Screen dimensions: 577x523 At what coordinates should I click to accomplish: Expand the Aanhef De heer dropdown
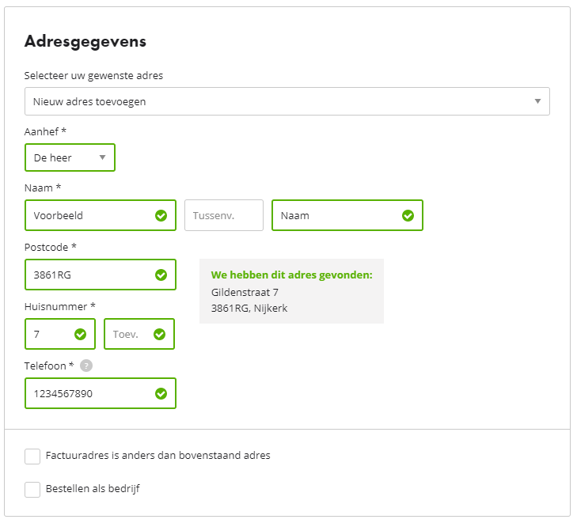click(x=70, y=157)
